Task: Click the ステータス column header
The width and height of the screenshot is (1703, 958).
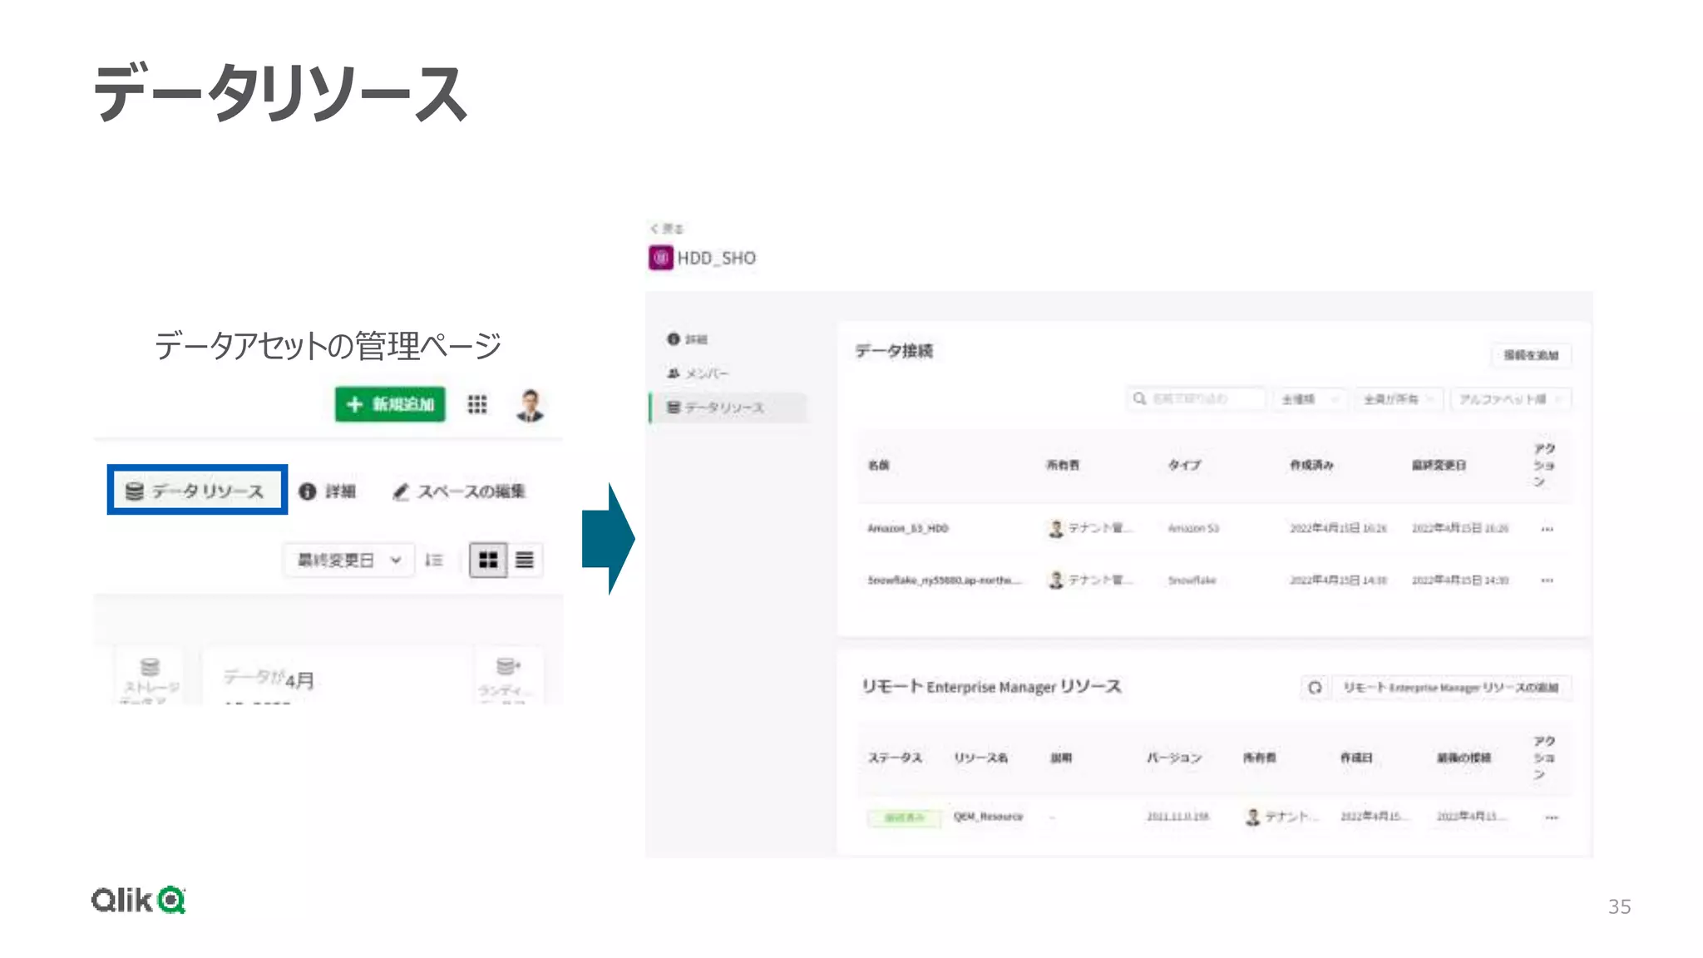Action: point(895,758)
